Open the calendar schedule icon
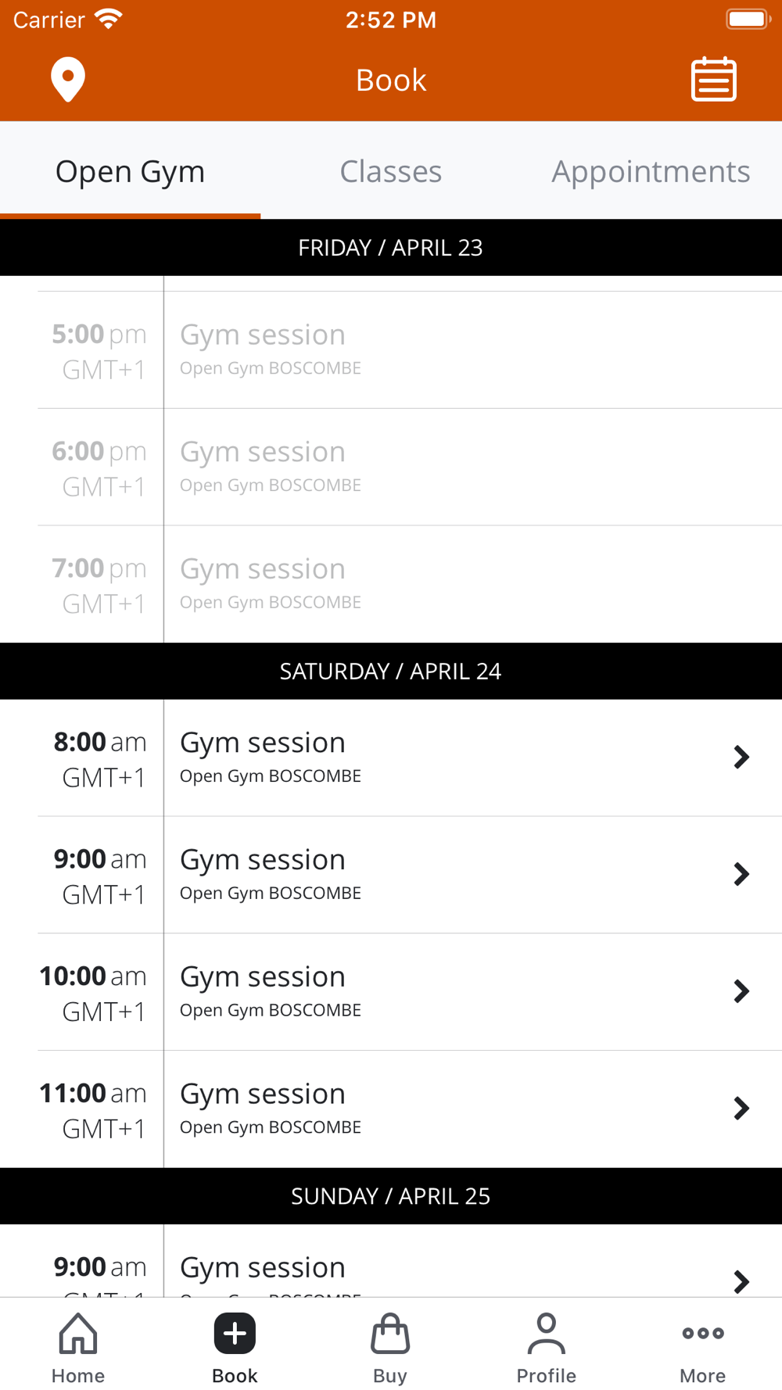Viewport: 782px width, 1390px height. coord(714,79)
